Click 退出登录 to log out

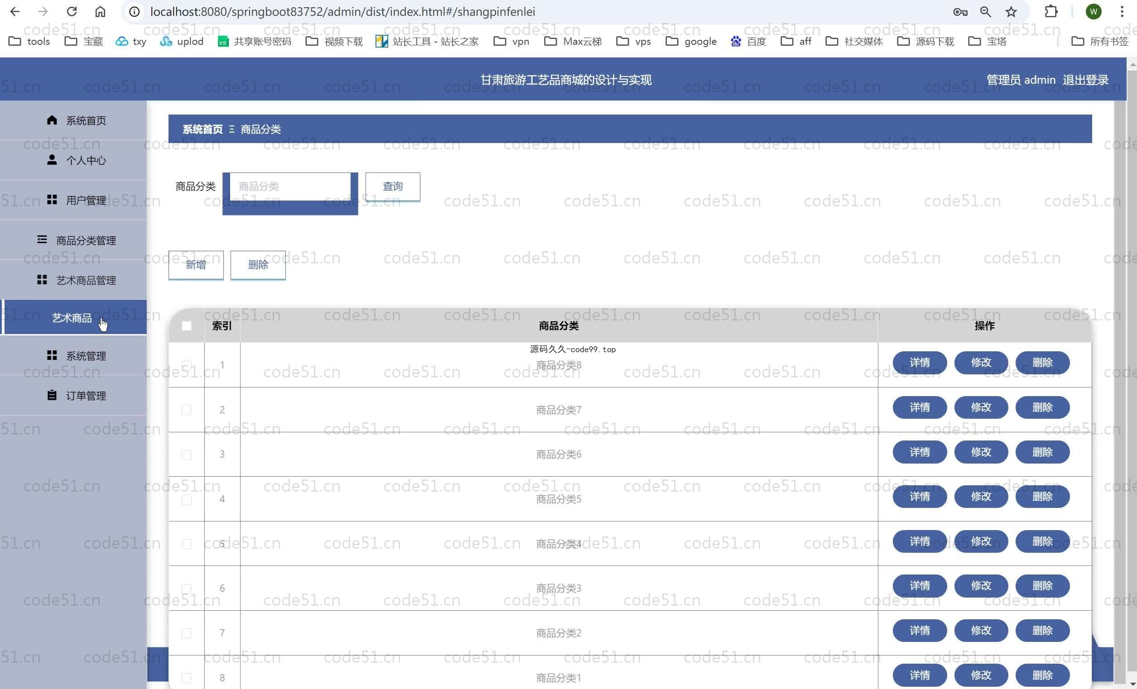(x=1085, y=80)
